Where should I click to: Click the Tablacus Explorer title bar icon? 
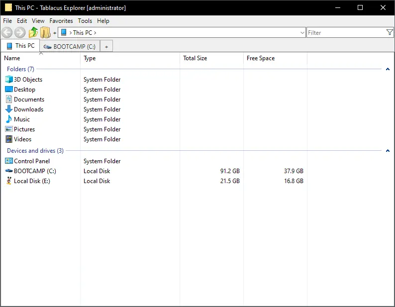(x=8, y=7)
